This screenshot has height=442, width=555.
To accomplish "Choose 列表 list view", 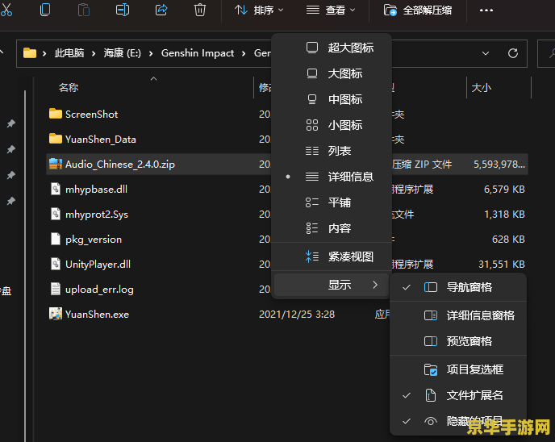I will click(332, 151).
